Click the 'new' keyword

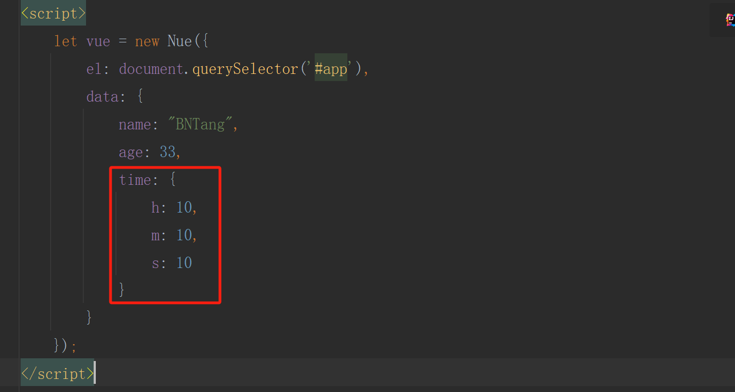coord(147,41)
